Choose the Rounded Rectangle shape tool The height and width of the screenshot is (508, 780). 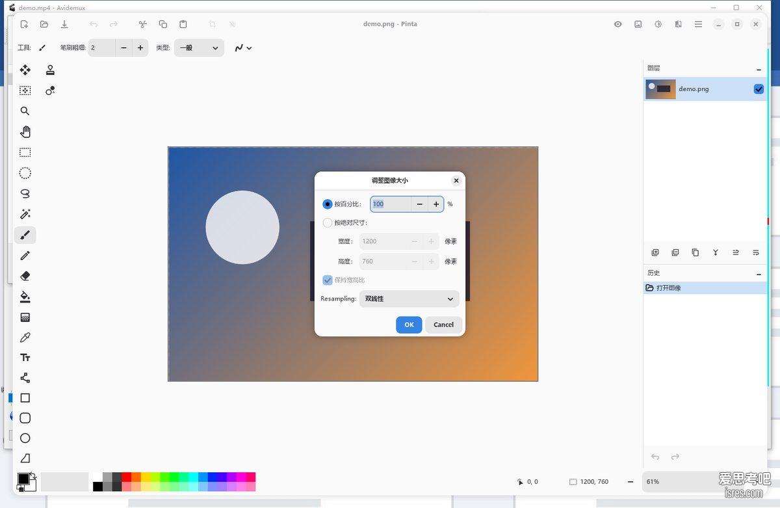[x=25, y=418]
